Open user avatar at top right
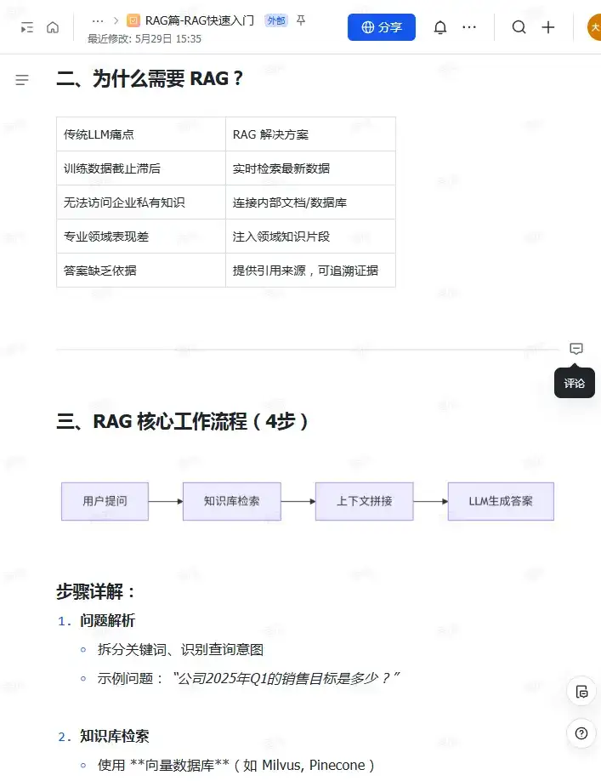 point(594,27)
